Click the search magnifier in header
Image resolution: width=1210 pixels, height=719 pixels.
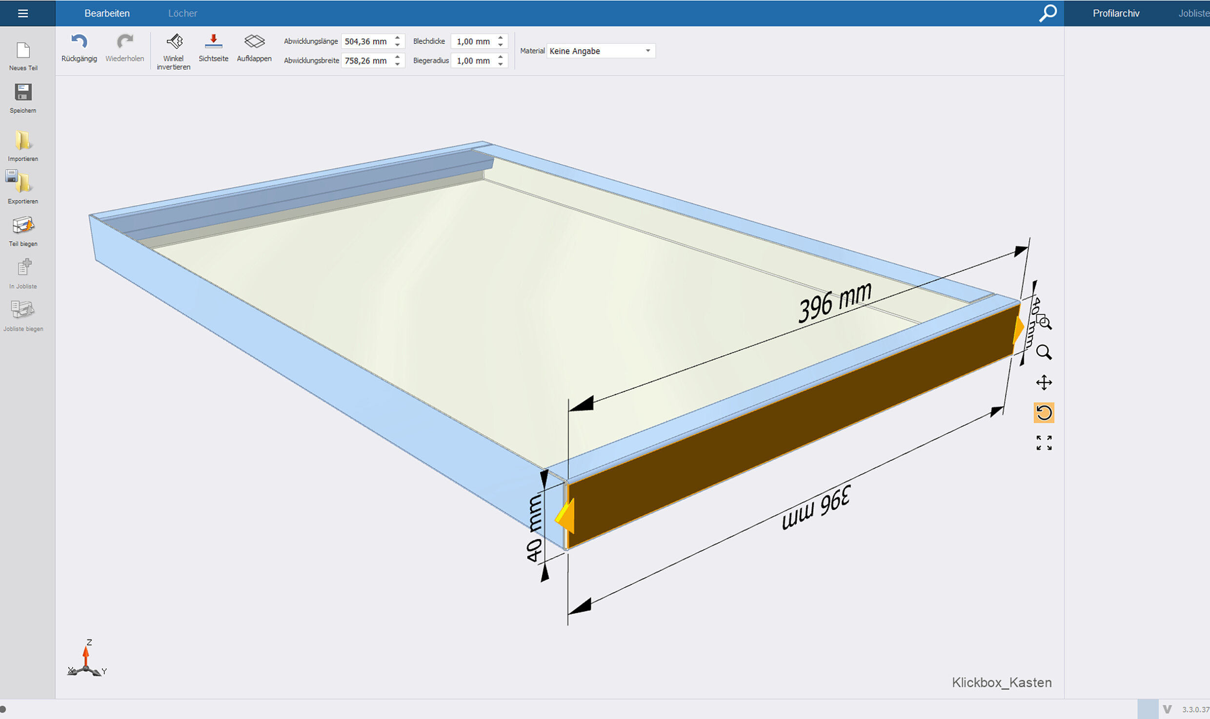[1048, 13]
